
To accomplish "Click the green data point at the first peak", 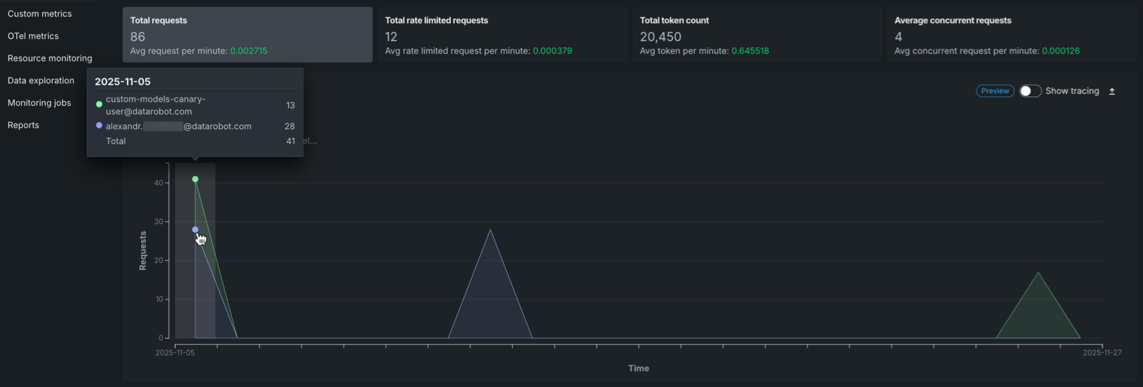I will 195,179.
